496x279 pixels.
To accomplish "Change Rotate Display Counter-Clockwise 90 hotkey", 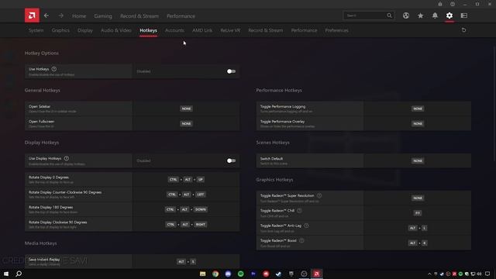I will (186, 195).
